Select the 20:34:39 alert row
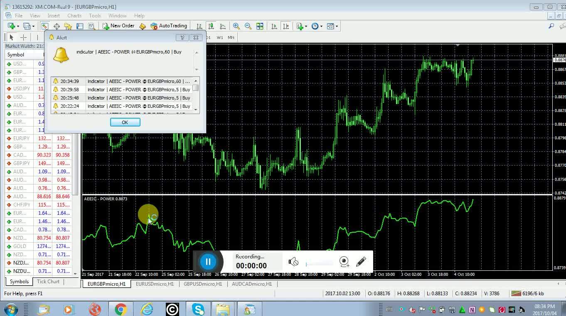 coord(122,81)
